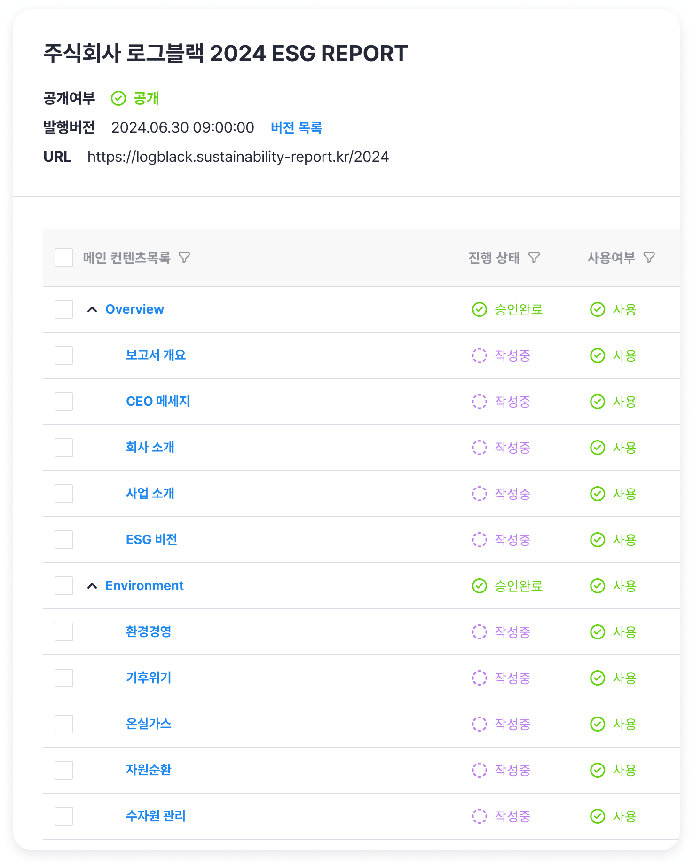Screen dimensions: 693x867
Task: Click 사용 text in ESG 비전 row
Action: point(625,540)
